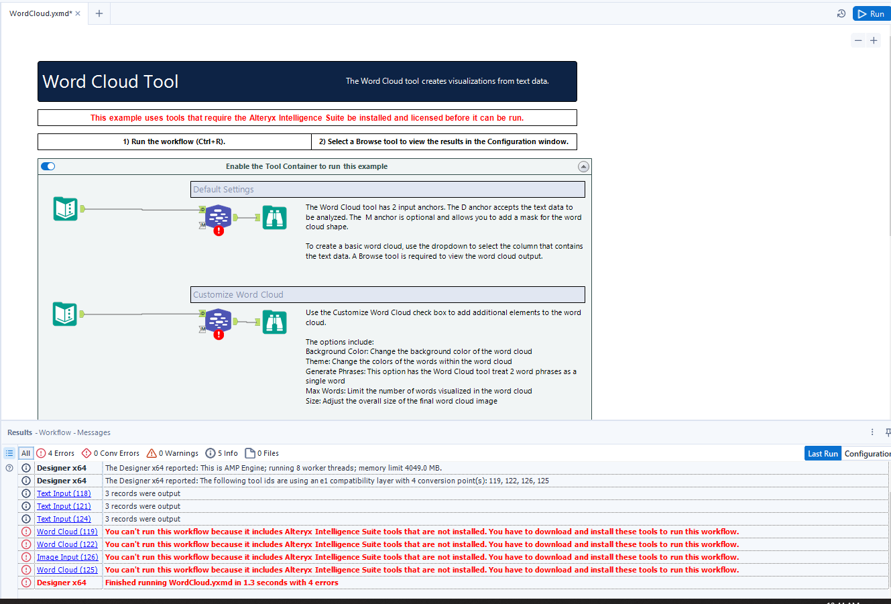Open the Word Cloud (119) error link
The width and height of the screenshot is (891, 604).
pyautogui.click(x=67, y=531)
